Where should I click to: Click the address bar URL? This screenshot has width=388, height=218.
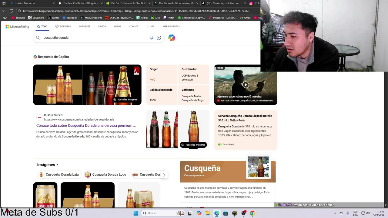point(136,11)
